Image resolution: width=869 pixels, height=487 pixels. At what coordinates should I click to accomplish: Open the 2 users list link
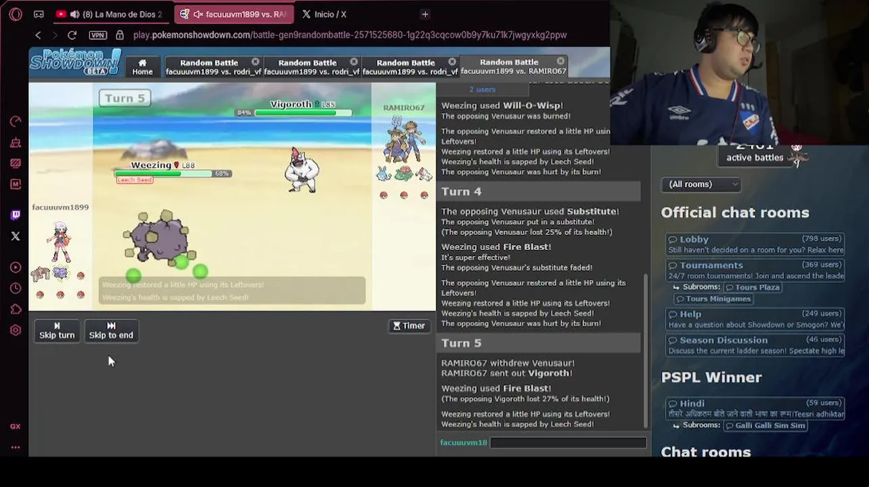483,89
